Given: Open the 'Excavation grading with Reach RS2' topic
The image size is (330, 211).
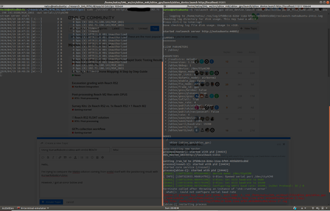Looking at the screenshot, I should tap(95, 83).
